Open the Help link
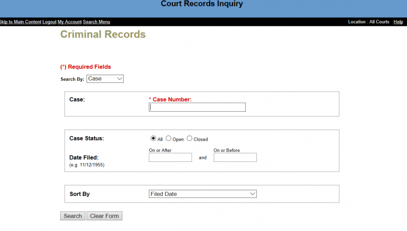The width and height of the screenshot is (407, 231). pyautogui.click(x=398, y=22)
